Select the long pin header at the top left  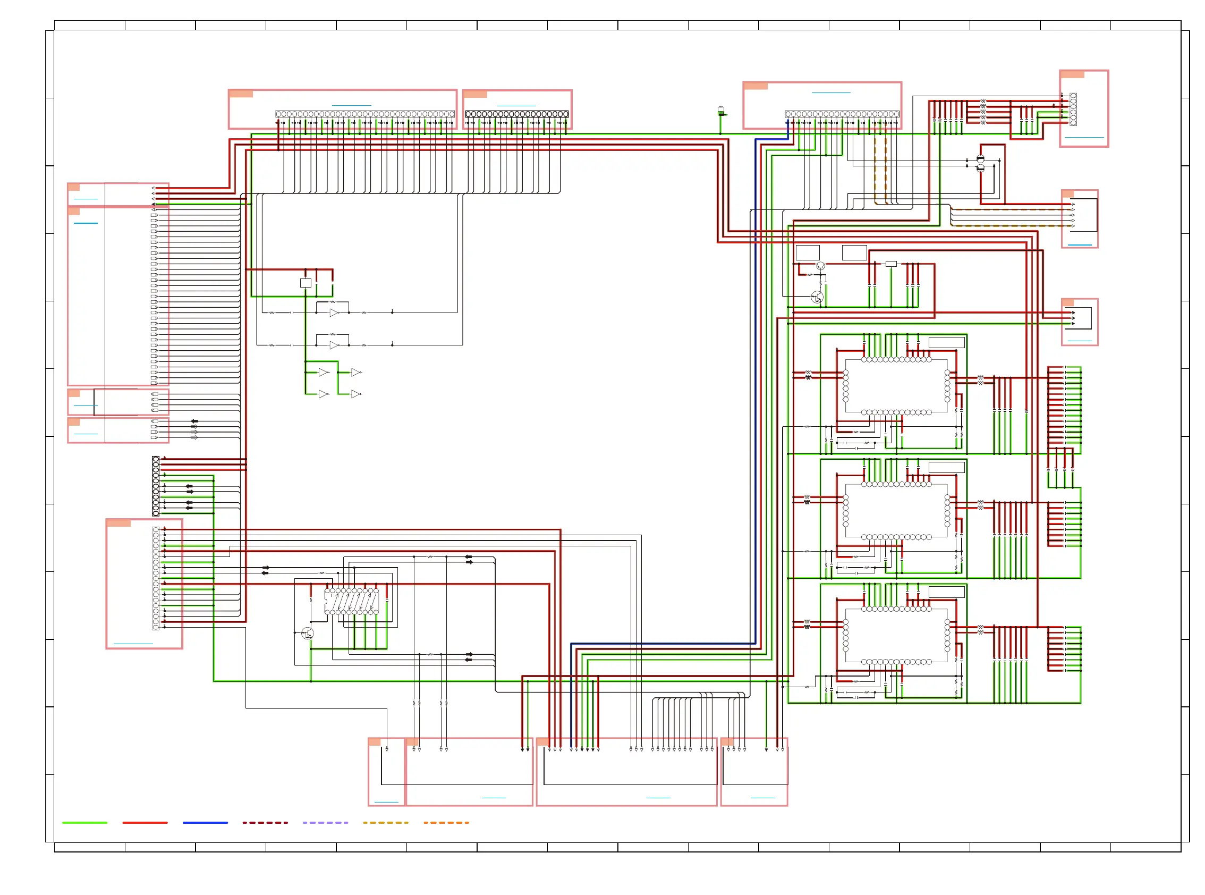[364, 114]
